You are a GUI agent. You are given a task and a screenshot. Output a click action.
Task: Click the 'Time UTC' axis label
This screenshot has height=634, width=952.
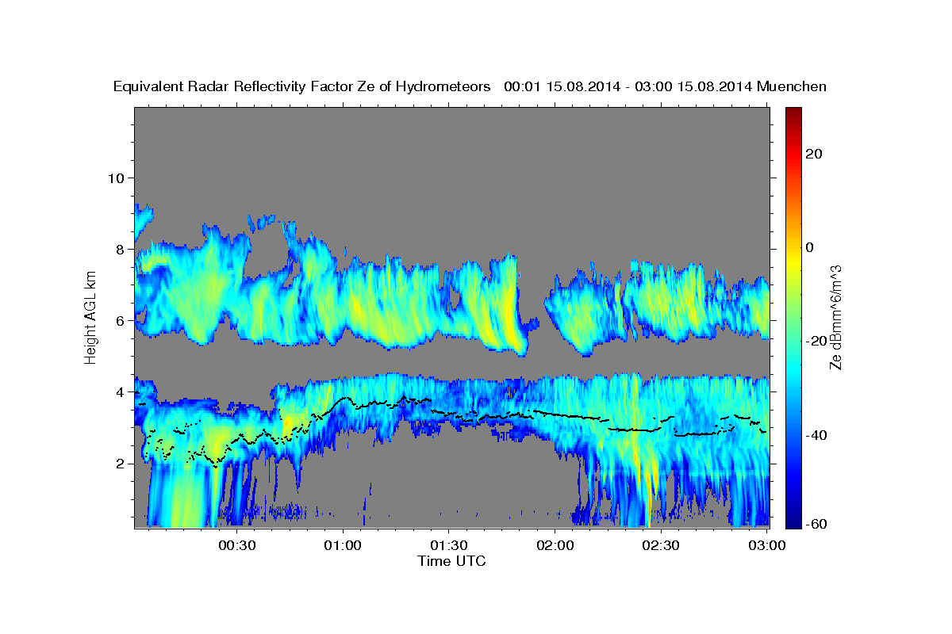coord(451,561)
